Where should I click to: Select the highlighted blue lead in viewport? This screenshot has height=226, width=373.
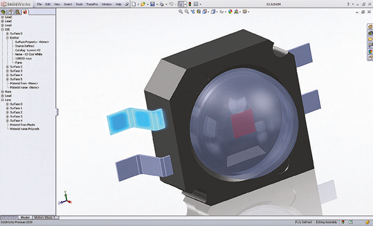pyautogui.click(x=136, y=121)
